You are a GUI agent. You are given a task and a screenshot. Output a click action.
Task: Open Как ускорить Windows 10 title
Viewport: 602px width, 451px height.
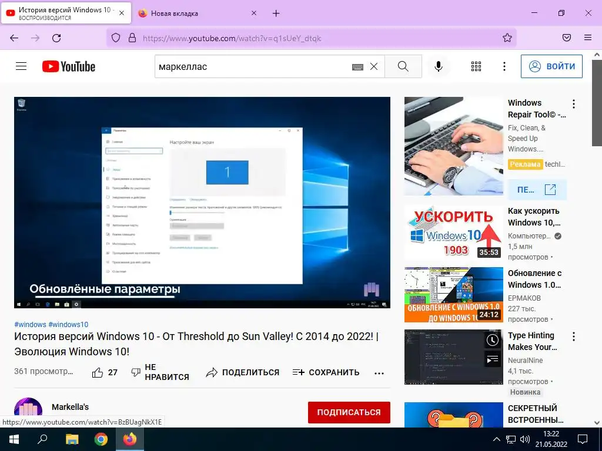pos(534,217)
